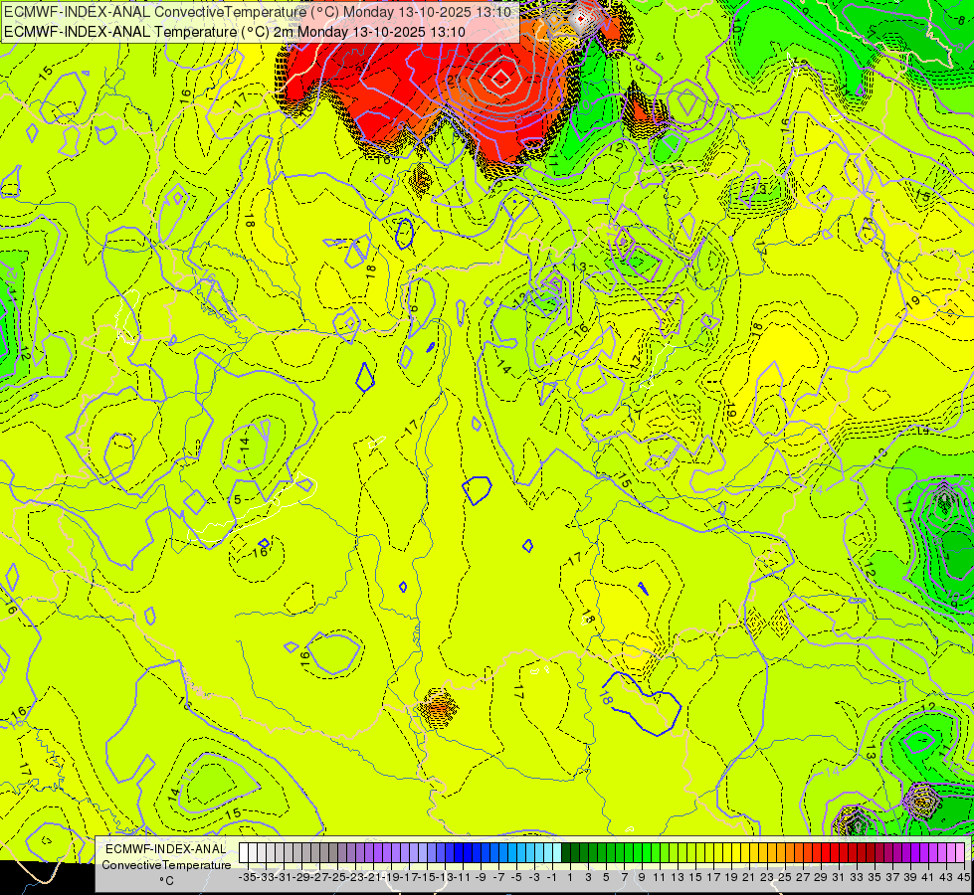974x895 pixels.
Task: Click the ECMWF-INDEX-ANAL ConvectiveTemperature title line
Action: click(258, 12)
